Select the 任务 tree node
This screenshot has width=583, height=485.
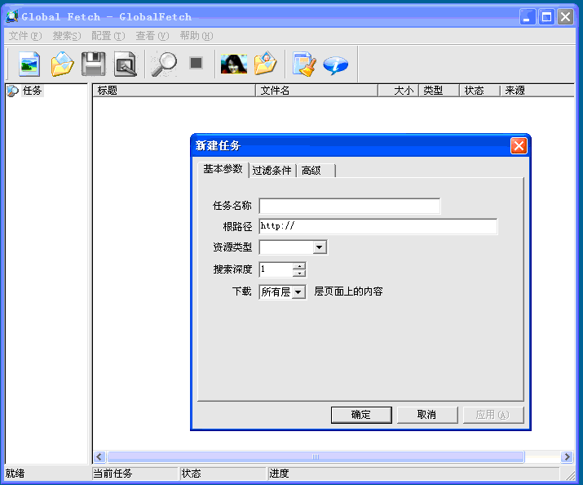point(32,91)
